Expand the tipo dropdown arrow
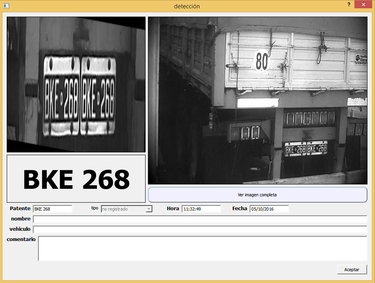375x283 pixels. coord(149,209)
